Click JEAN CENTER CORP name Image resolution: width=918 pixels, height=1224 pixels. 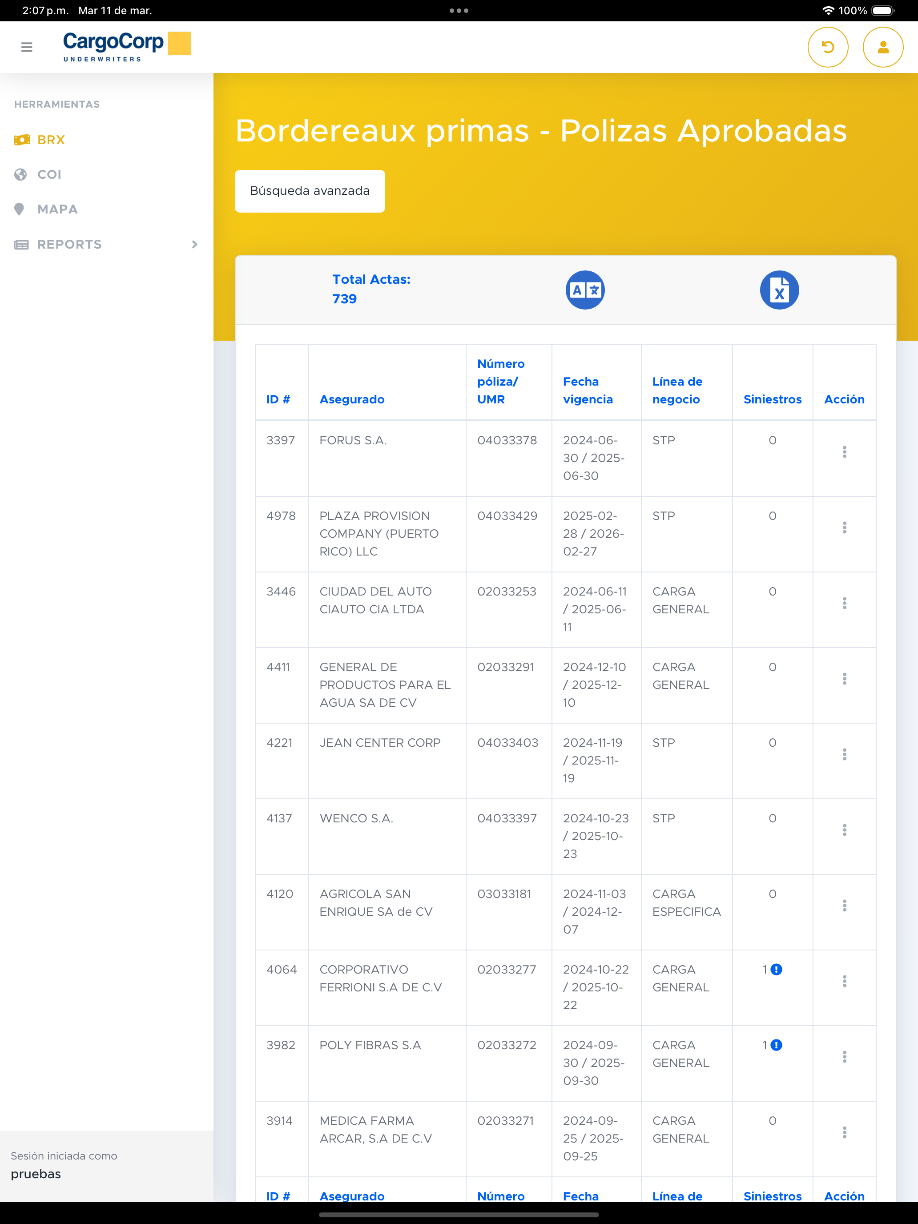tap(380, 743)
